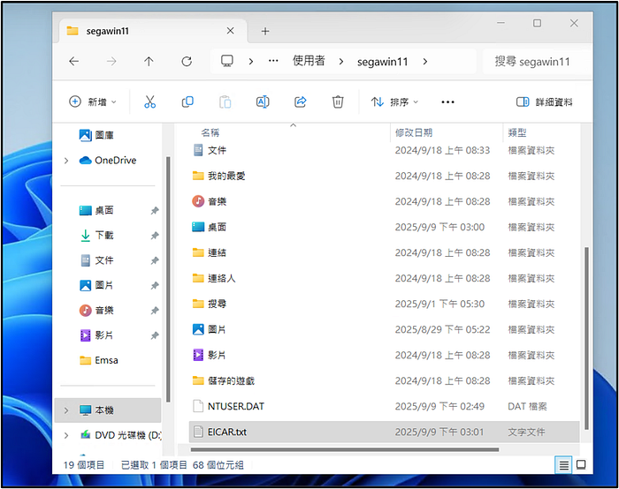Go back with the left arrow
Image resolution: width=619 pixels, height=489 pixels.
tap(73, 61)
